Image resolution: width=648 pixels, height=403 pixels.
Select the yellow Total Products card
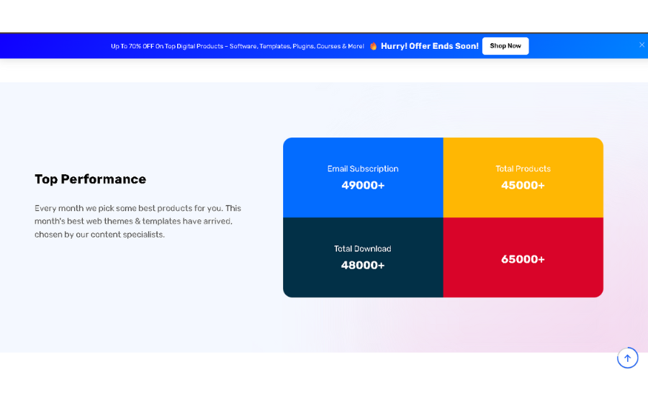523,201
